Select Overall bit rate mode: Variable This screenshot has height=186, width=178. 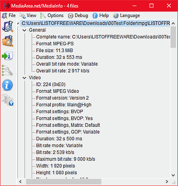[x=67, y=64]
